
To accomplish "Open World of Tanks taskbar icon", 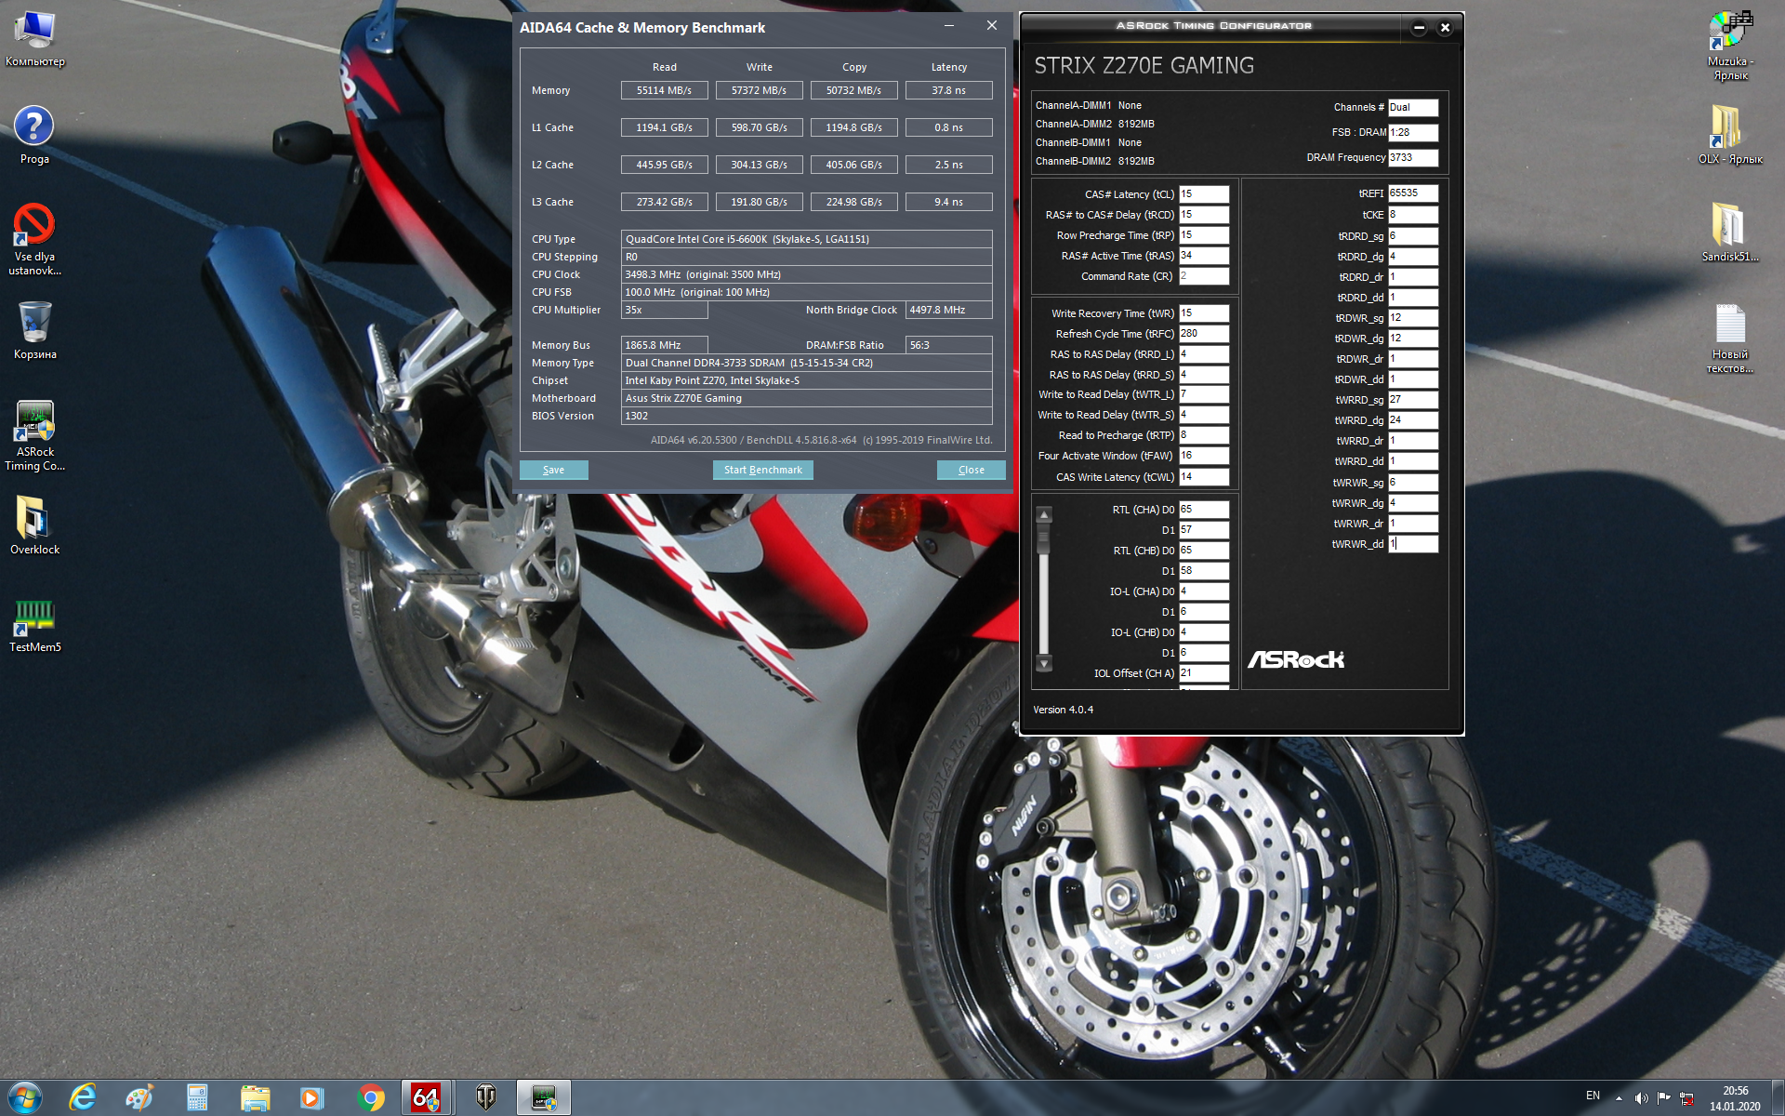I will [486, 1097].
